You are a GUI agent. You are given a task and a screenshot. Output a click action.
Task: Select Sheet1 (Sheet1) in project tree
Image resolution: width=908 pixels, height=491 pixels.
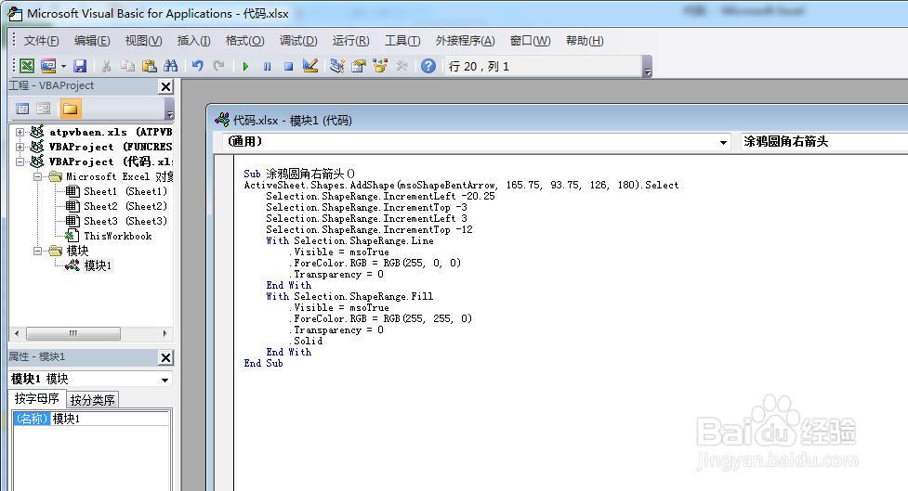coord(125,191)
